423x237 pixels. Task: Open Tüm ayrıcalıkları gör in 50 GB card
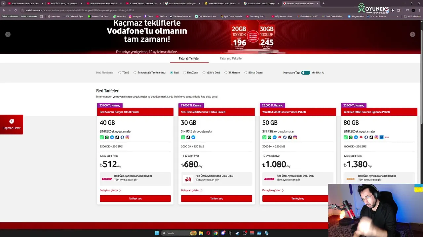coord(288,180)
